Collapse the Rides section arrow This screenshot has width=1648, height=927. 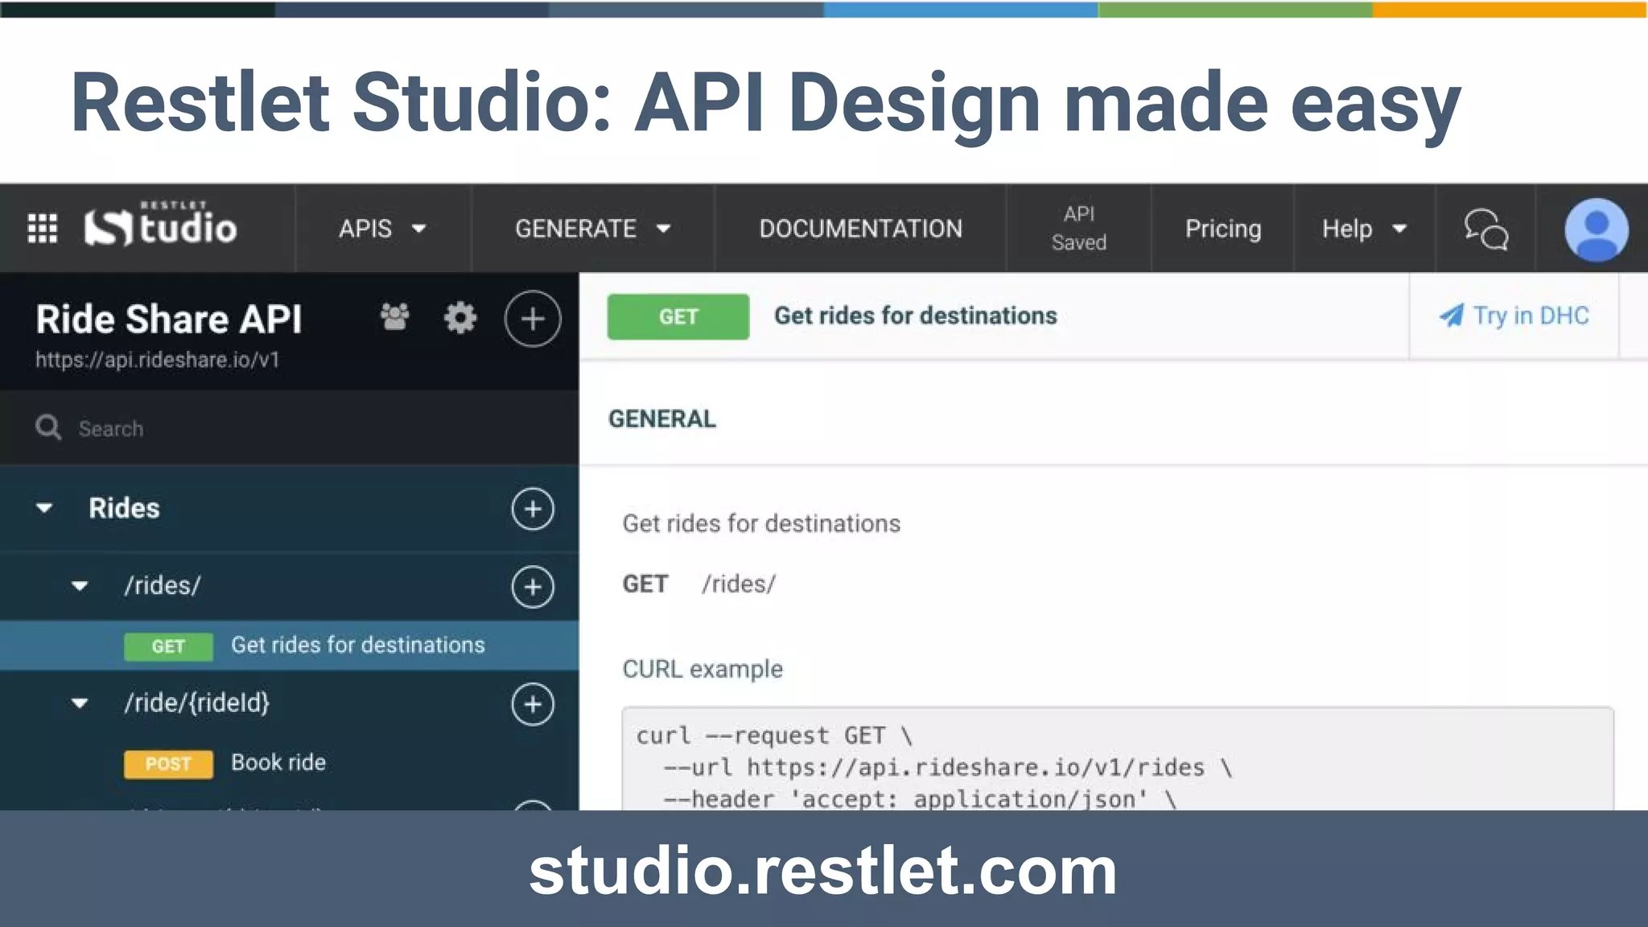(x=44, y=508)
